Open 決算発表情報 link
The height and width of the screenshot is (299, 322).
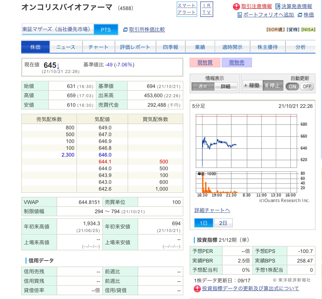(x=296, y=6)
